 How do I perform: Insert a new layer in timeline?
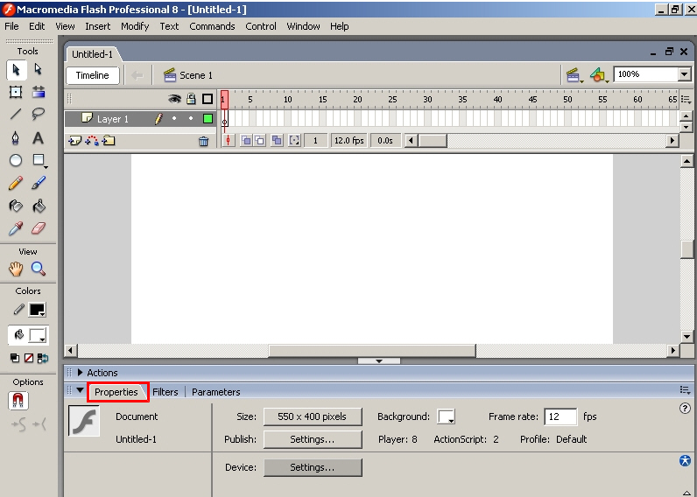coord(74,141)
